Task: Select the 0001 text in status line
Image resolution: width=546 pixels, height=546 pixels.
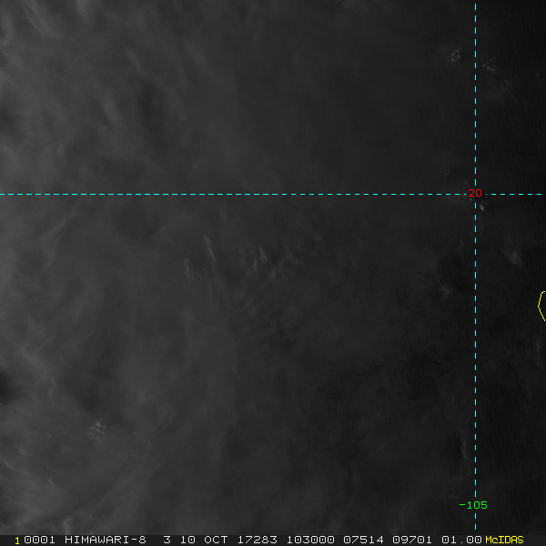Action: 39,540
